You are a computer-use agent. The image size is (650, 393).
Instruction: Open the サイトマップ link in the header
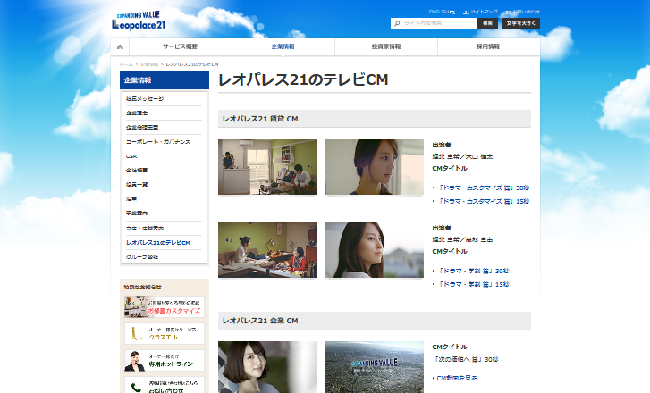(x=480, y=12)
